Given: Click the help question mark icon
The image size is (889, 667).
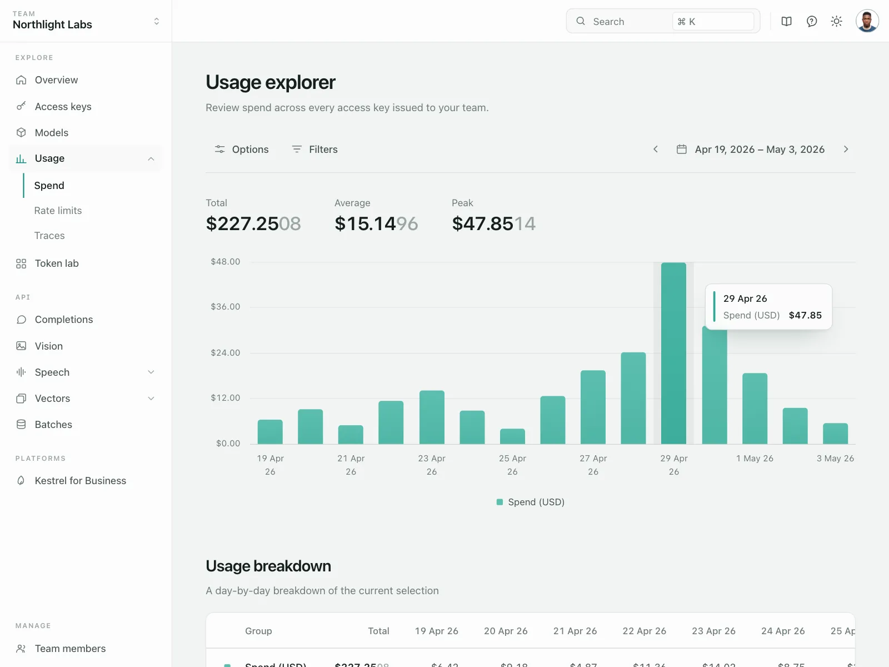Looking at the screenshot, I should point(812,21).
